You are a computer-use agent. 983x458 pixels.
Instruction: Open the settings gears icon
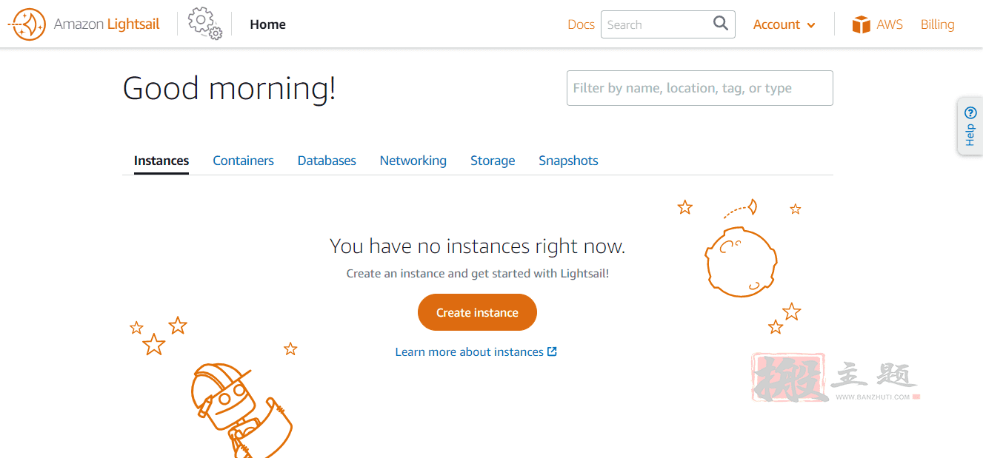pyautogui.click(x=204, y=24)
